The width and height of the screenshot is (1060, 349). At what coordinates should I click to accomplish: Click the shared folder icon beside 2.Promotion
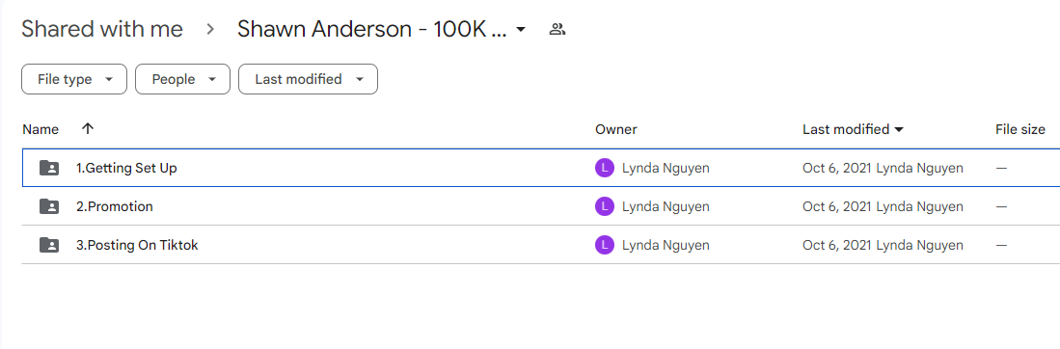(x=49, y=206)
